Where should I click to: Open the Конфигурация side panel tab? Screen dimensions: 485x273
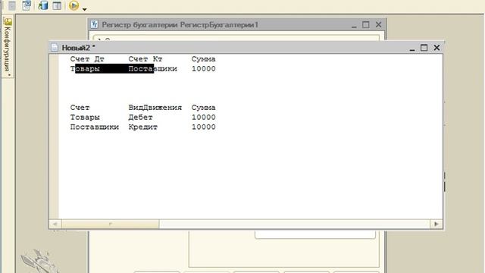pos(8,46)
